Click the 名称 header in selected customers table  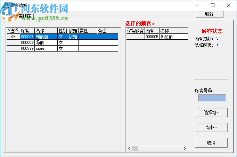point(173,31)
